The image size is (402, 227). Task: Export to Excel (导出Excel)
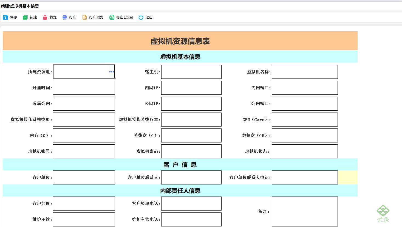[x=121, y=17]
